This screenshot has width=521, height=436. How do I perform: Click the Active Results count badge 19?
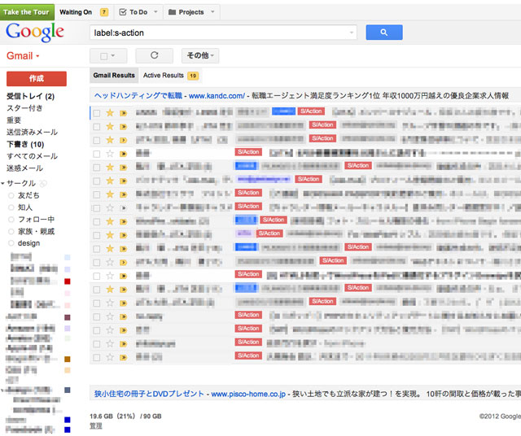tap(193, 76)
